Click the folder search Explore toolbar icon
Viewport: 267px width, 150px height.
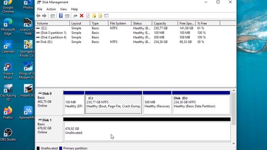pyautogui.click(x=100, y=16)
